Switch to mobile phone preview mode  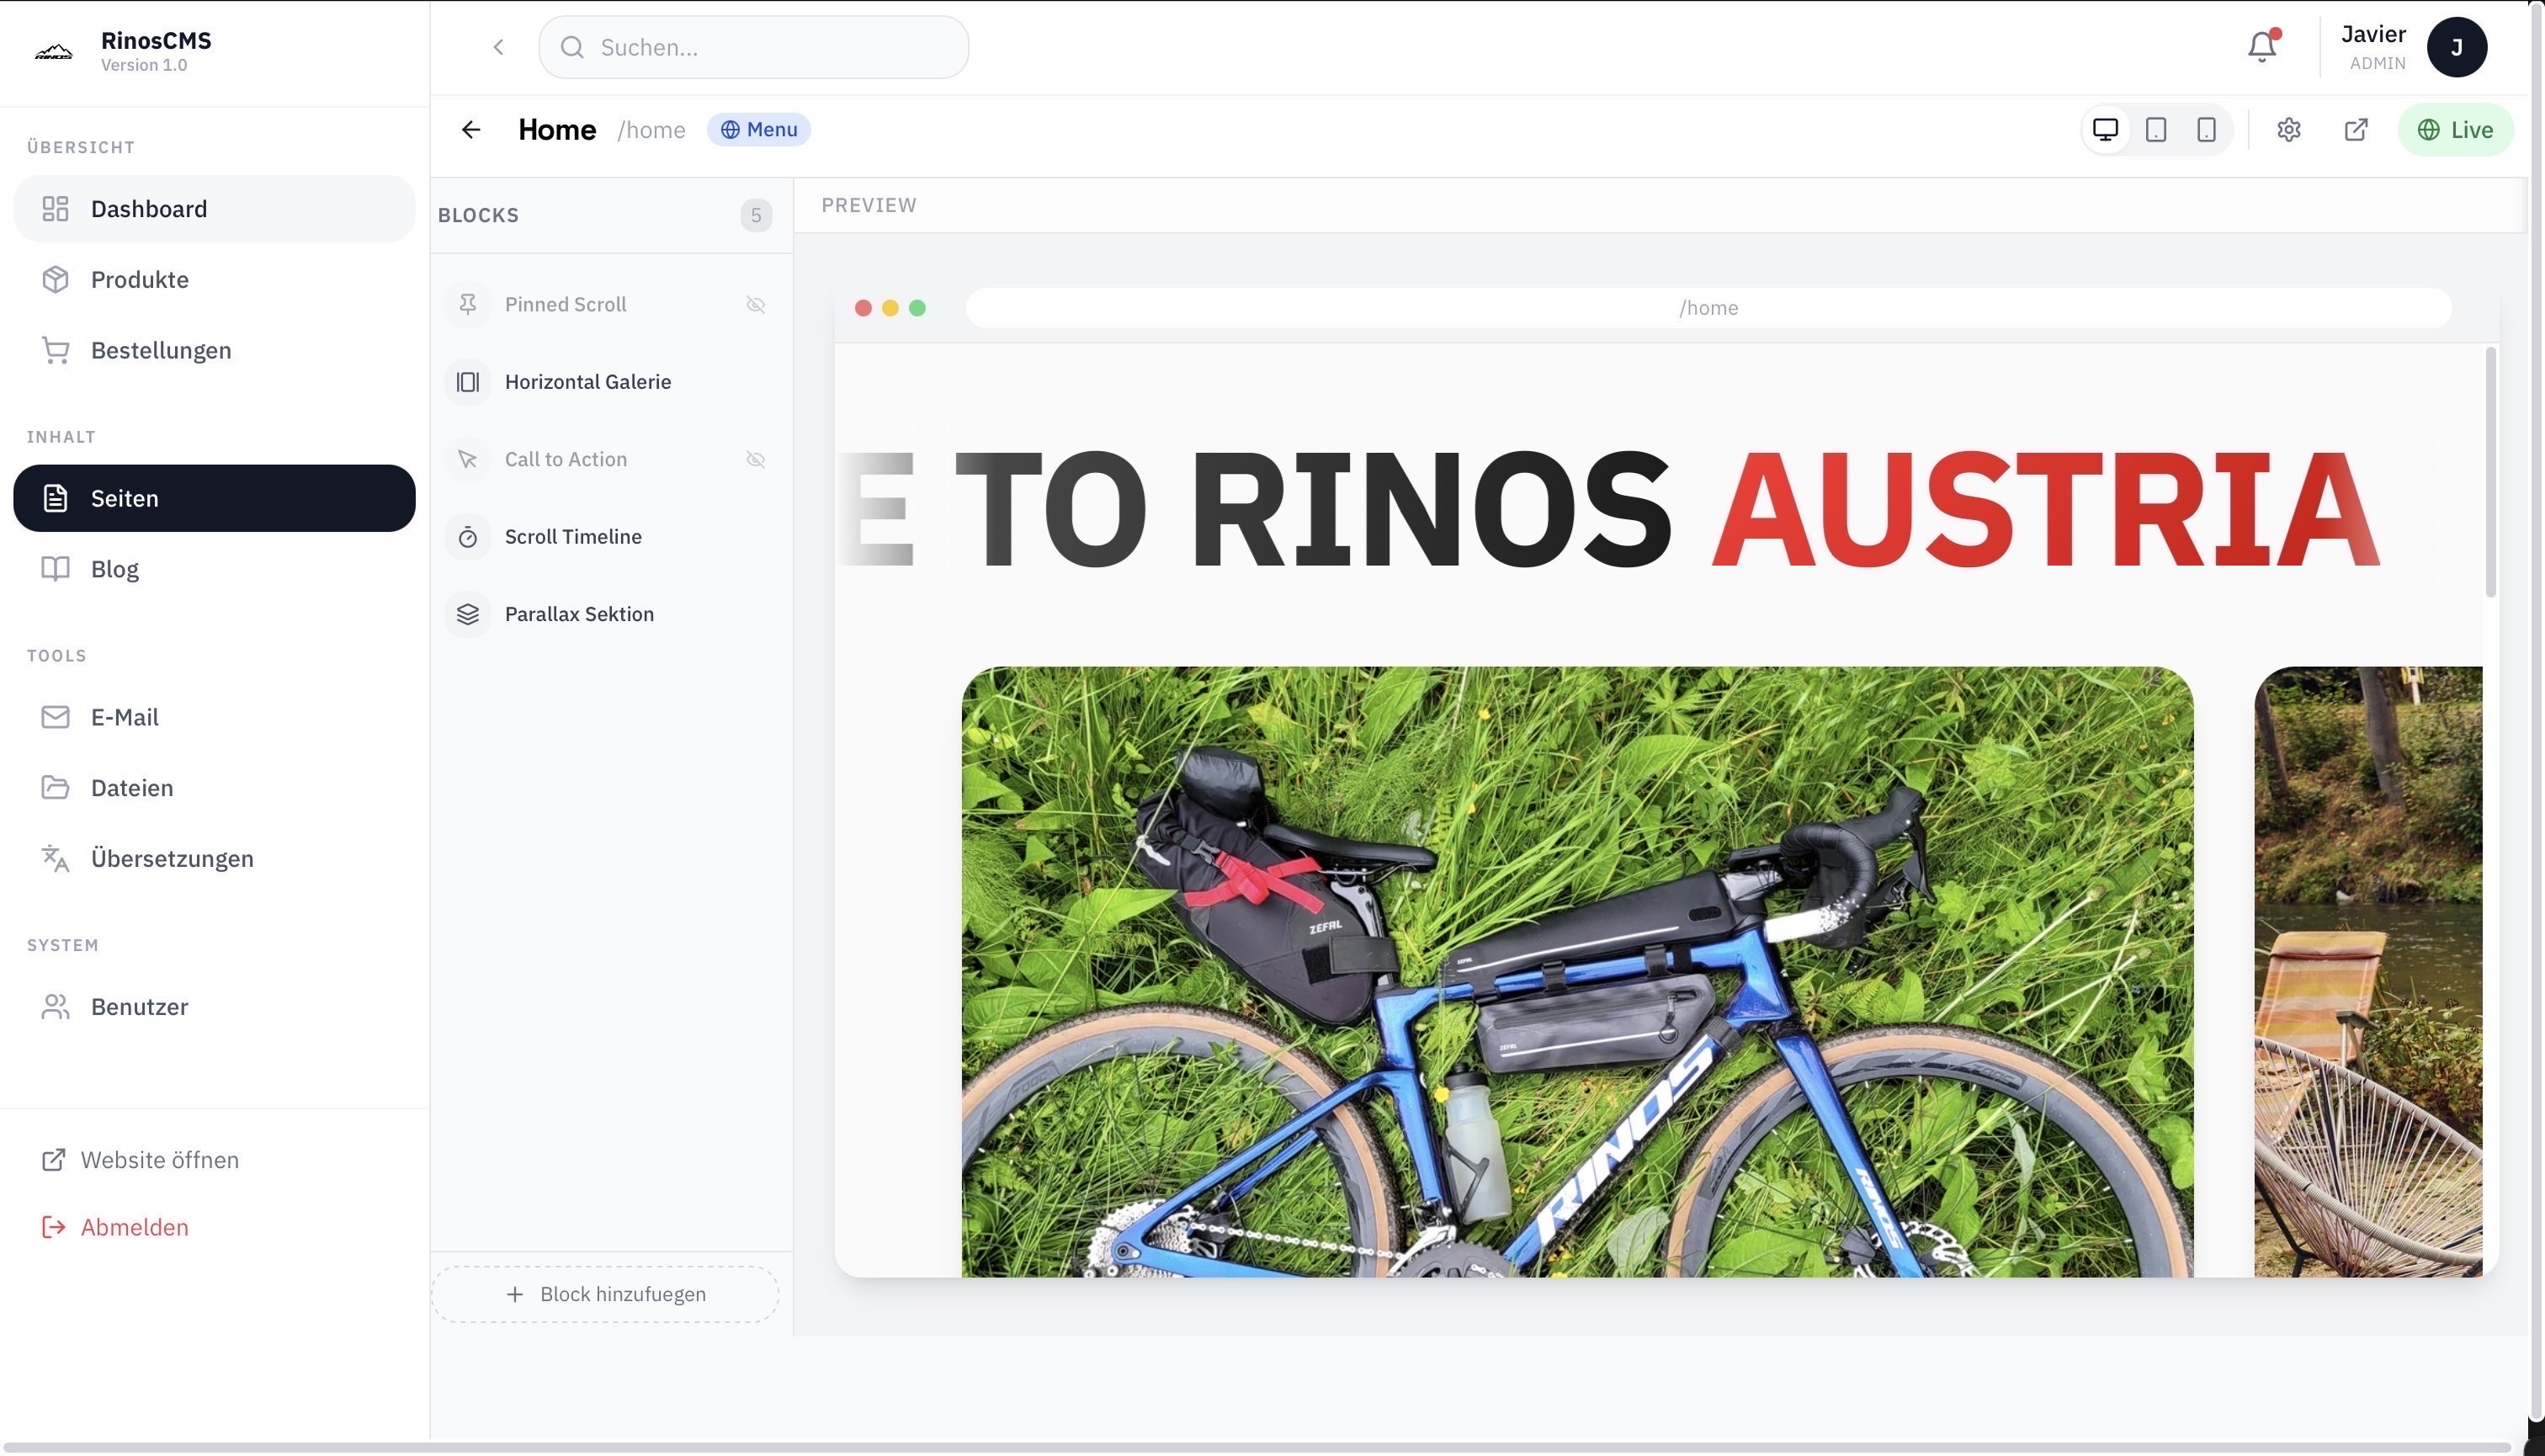point(2206,130)
